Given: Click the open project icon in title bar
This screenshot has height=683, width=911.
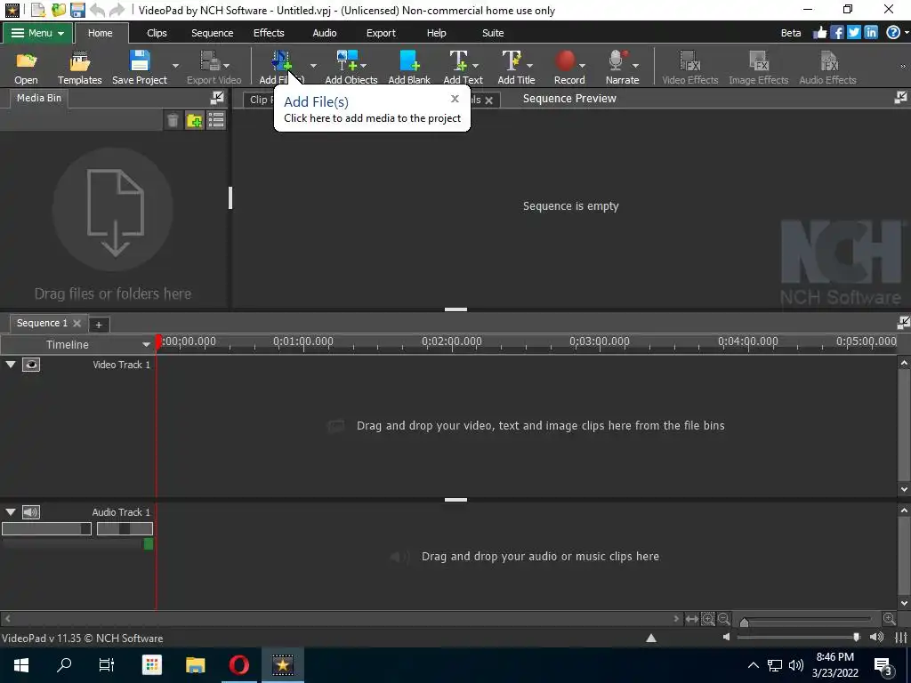Looking at the screenshot, I should (x=58, y=10).
